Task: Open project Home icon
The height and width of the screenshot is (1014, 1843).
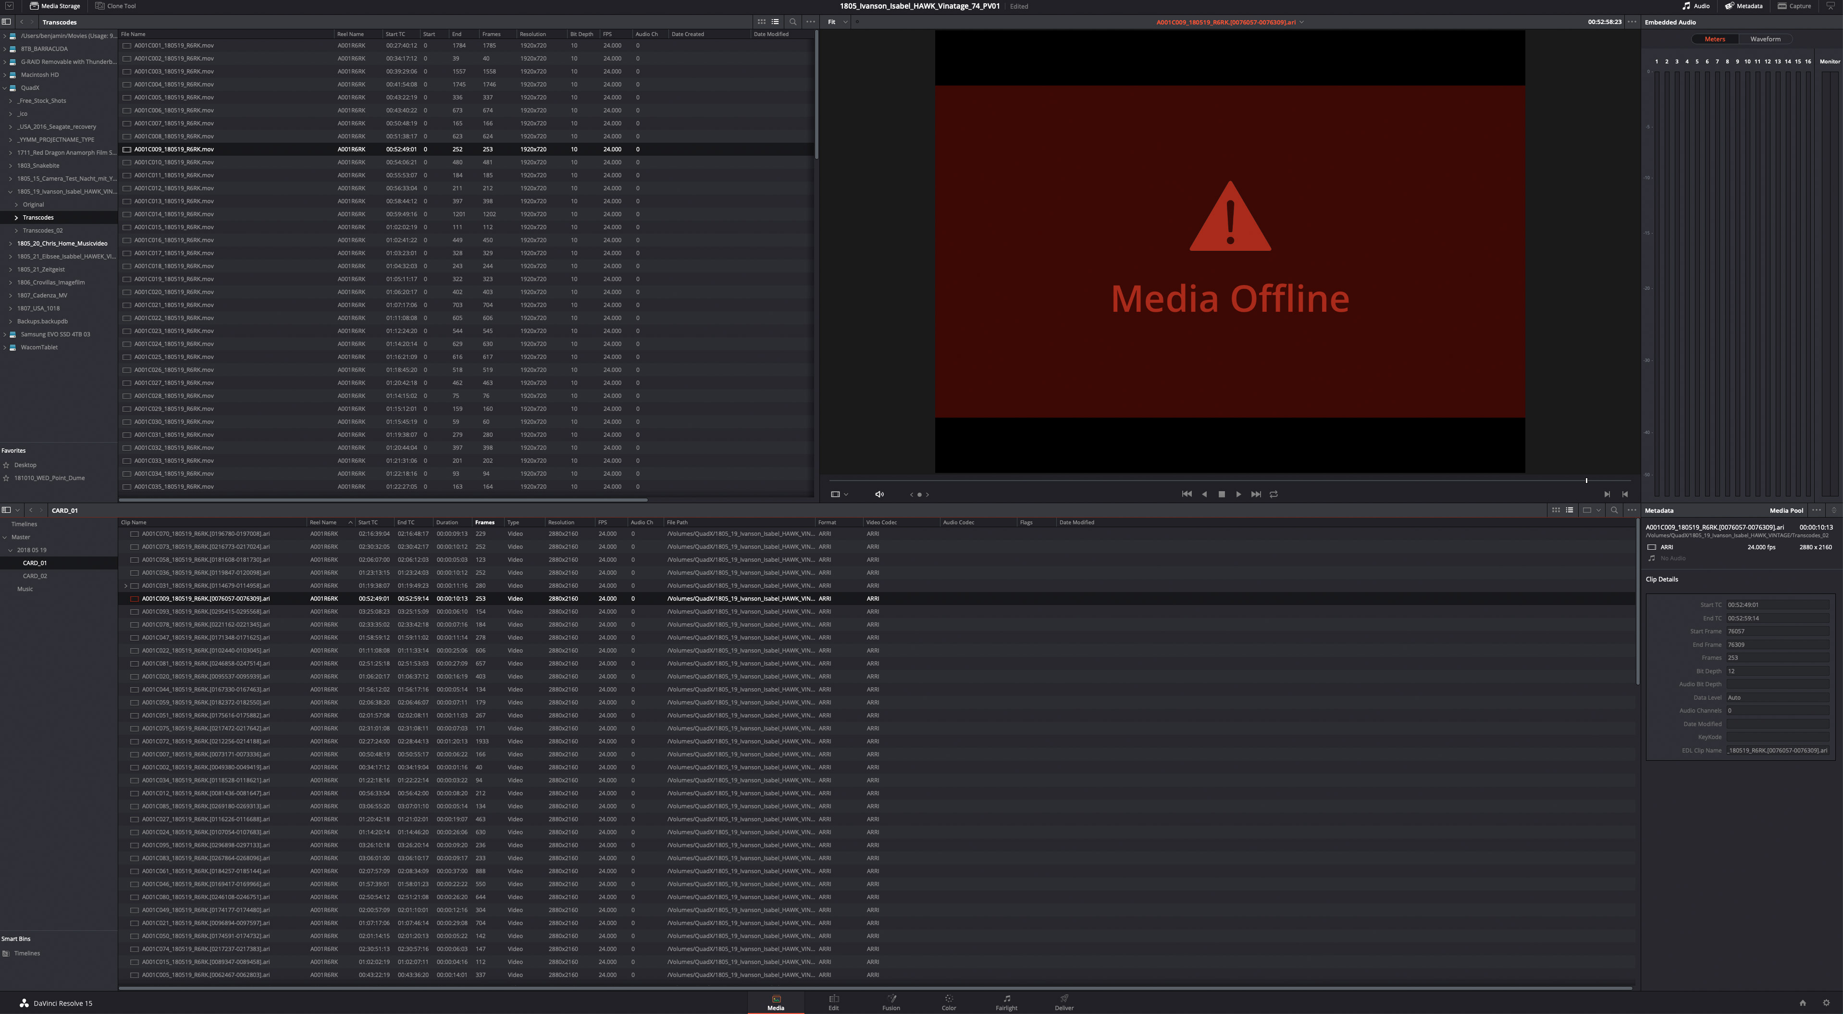Action: [x=1803, y=1002]
